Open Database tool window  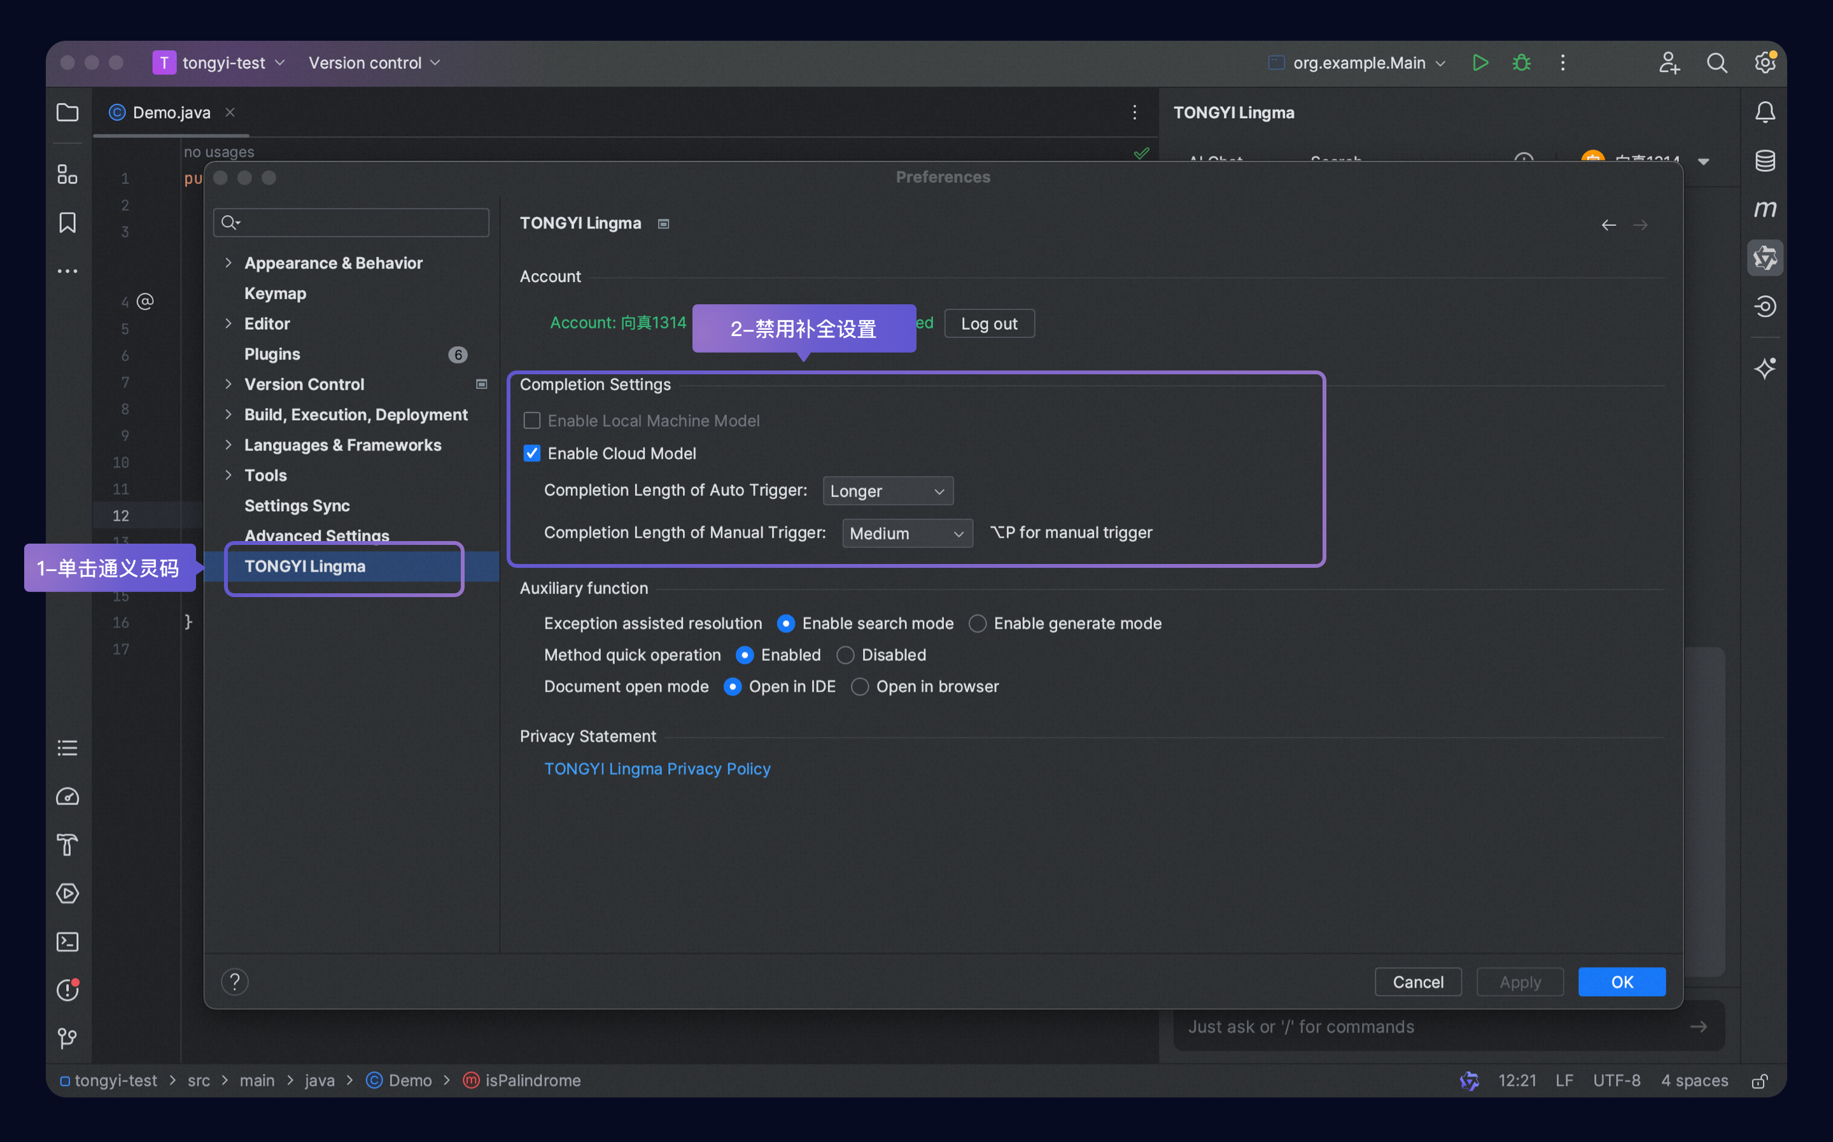tap(1764, 161)
